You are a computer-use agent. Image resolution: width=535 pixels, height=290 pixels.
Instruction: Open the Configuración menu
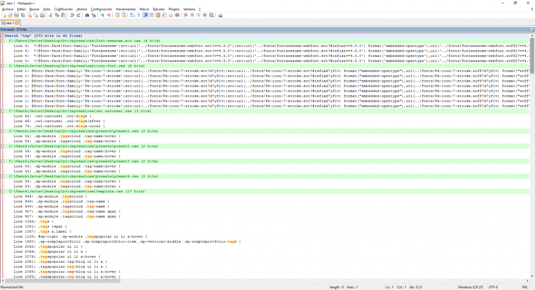pos(101,9)
